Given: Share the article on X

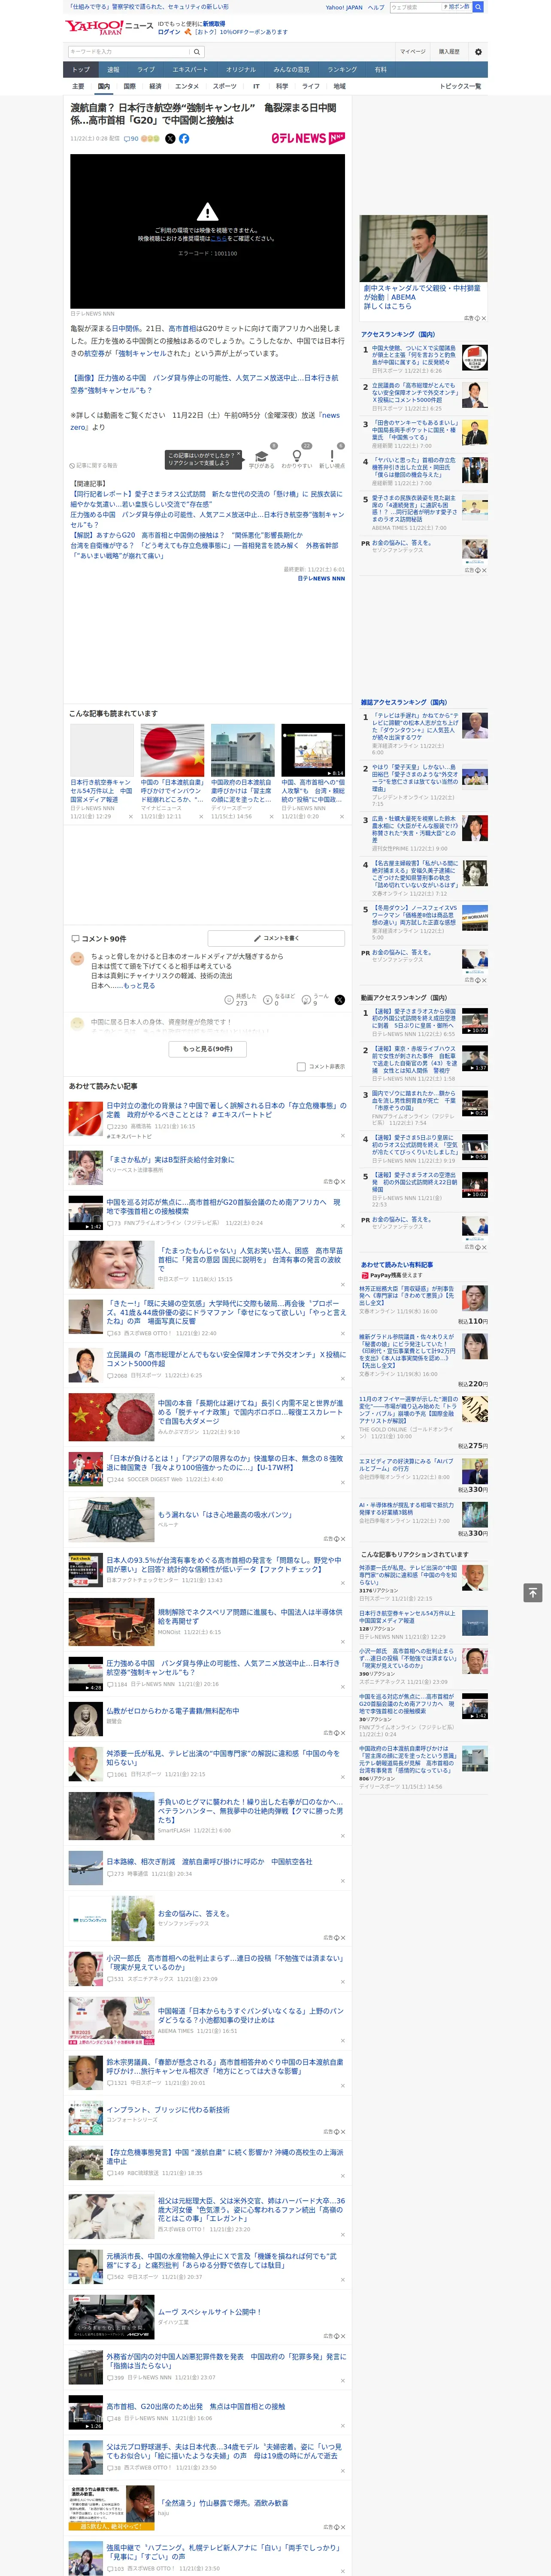Looking at the screenshot, I should point(170,139).
